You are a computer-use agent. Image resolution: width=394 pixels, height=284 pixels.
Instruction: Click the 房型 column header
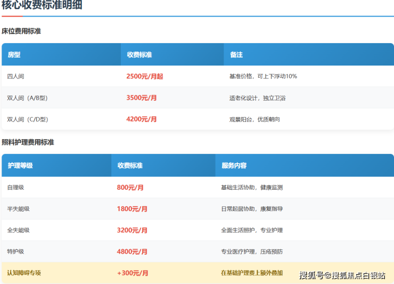coord(14,54)
